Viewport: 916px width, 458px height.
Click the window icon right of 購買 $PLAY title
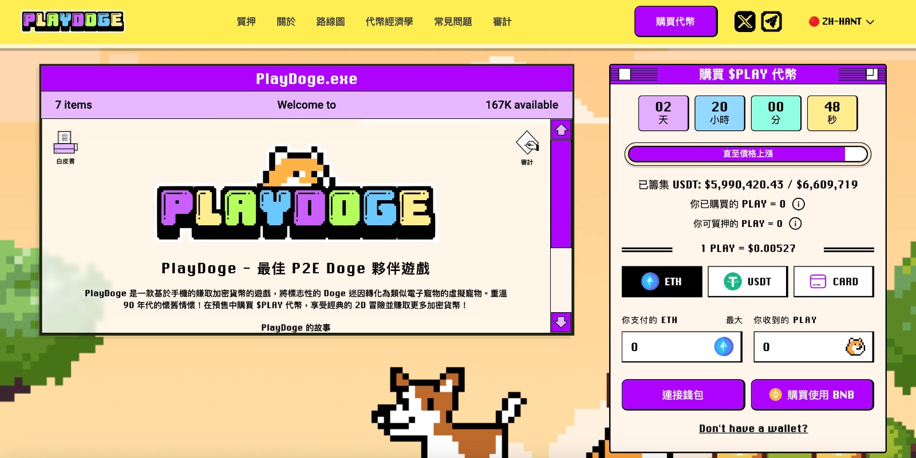coord(871,74)
